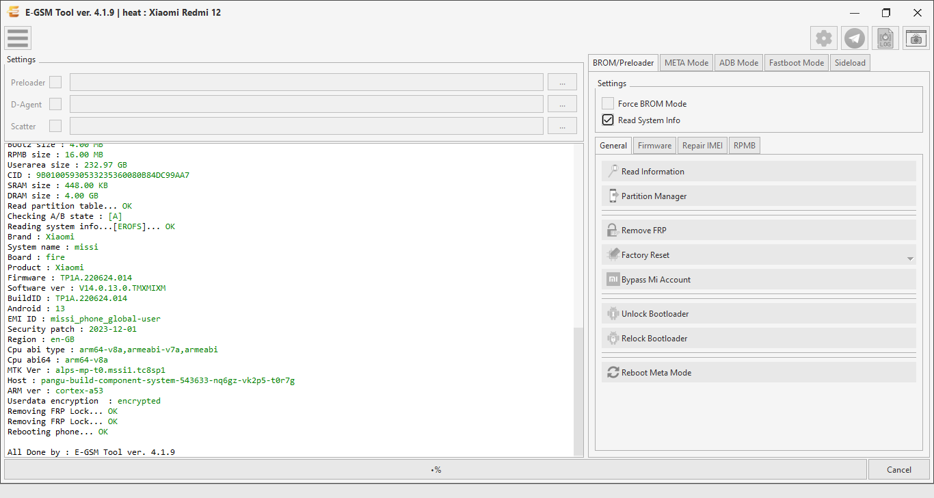Enable the Preloader checkbox
The image size is (934, 498).
[55, 82]
